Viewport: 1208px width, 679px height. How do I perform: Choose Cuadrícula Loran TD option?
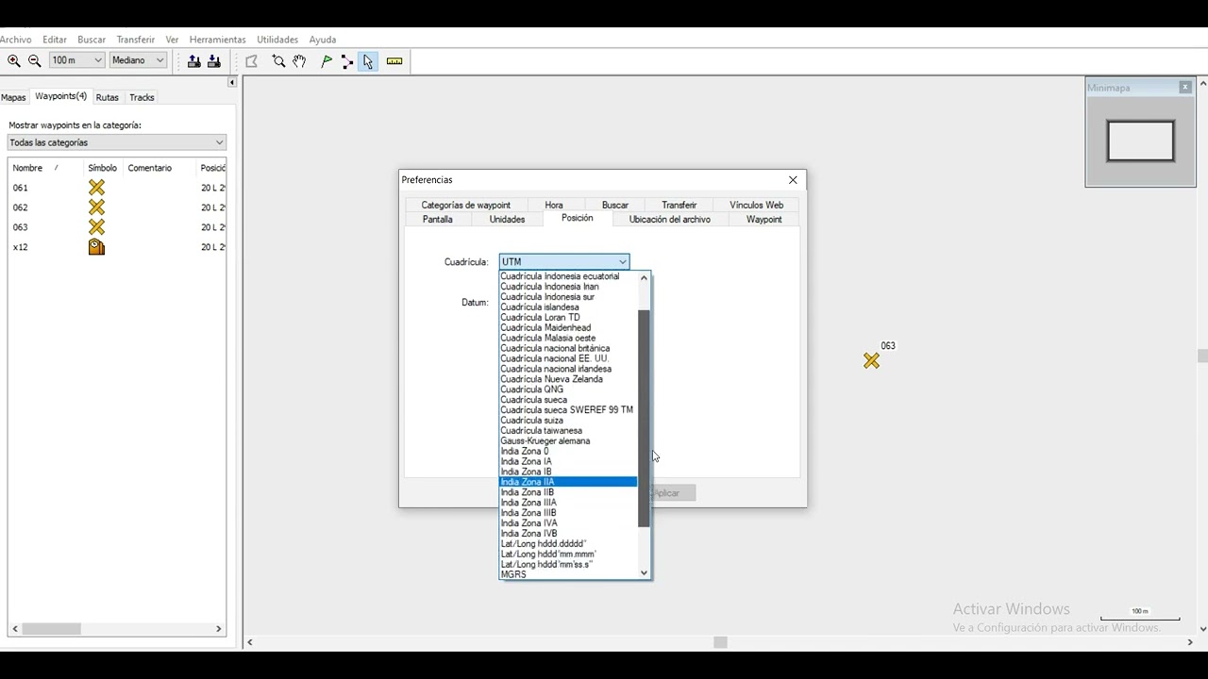tap(568, 318)
